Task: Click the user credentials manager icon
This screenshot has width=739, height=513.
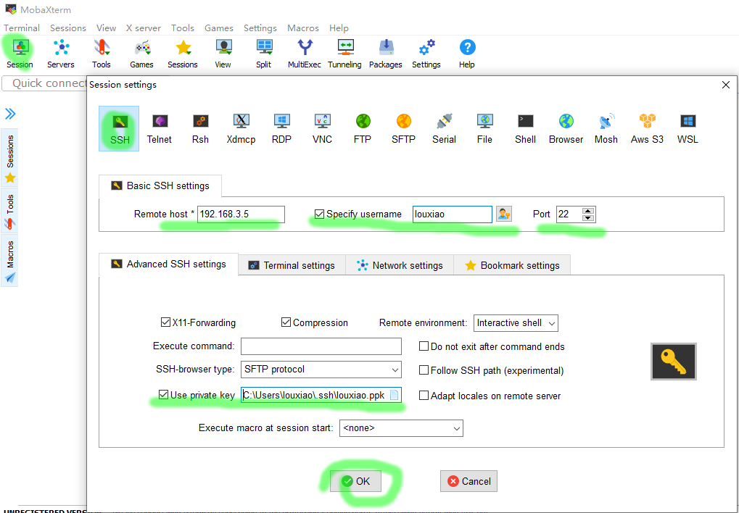Action: coord(504,214)
